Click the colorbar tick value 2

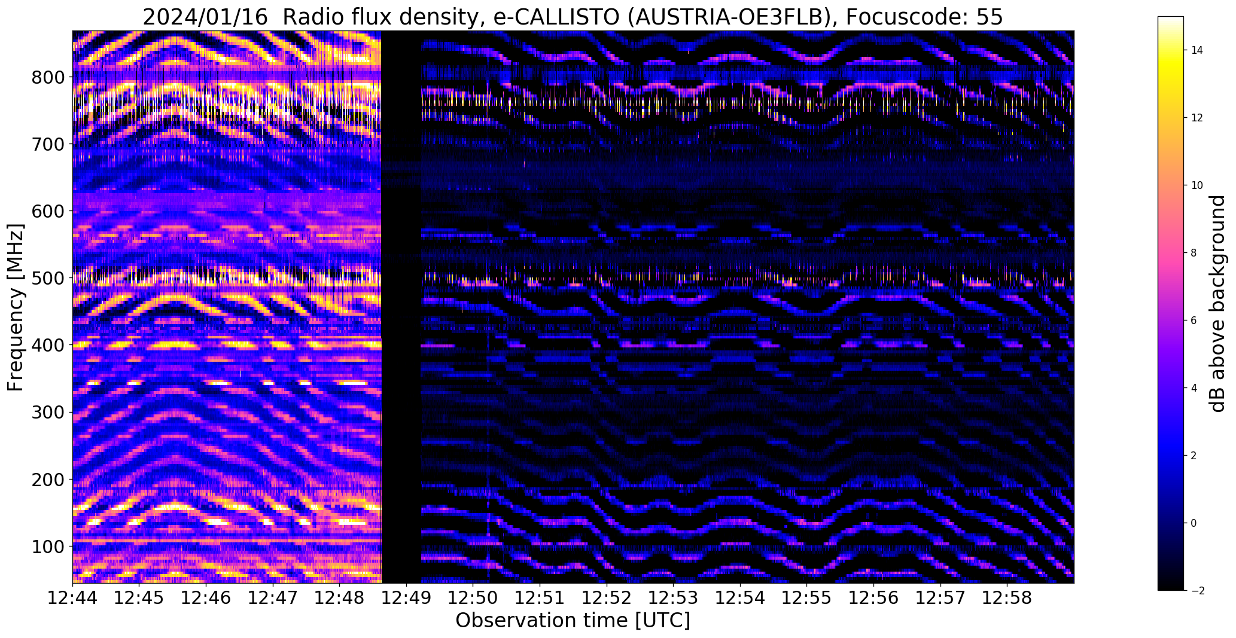[1194, 456]
